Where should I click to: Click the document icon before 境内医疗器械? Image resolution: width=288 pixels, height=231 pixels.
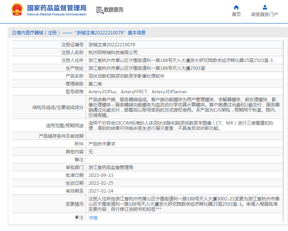coord(14,33)
